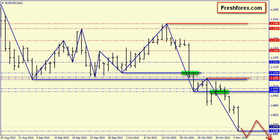Select the 16 Sep 2015 date label

[80, 138]
